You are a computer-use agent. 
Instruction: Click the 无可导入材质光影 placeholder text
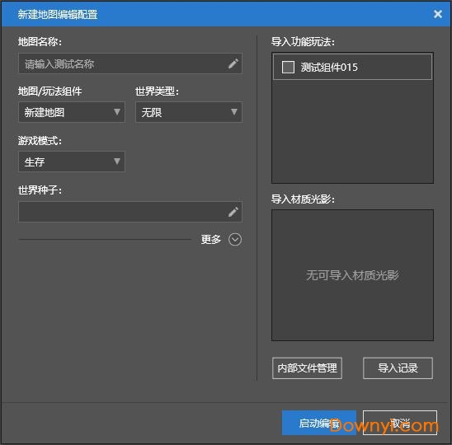tap(352, 275)
